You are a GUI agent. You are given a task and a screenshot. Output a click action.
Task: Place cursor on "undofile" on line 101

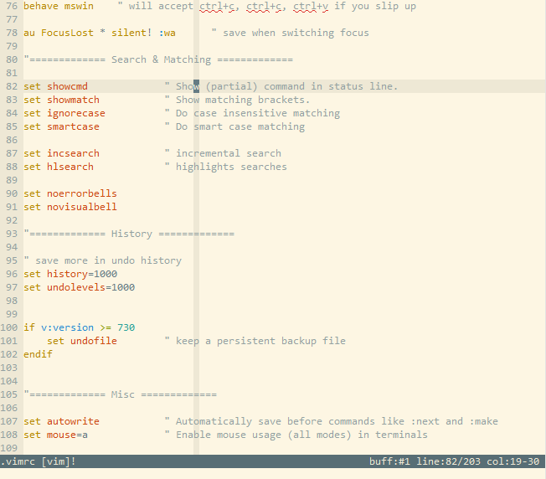pyautogui.click(x=93, y=341)
